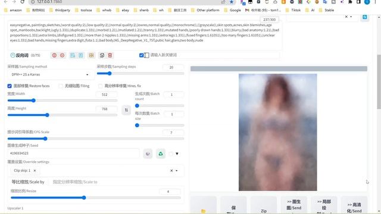Screen dimensions: 381x214
Task: Click the new keyword input field
Action: [214, 55]
